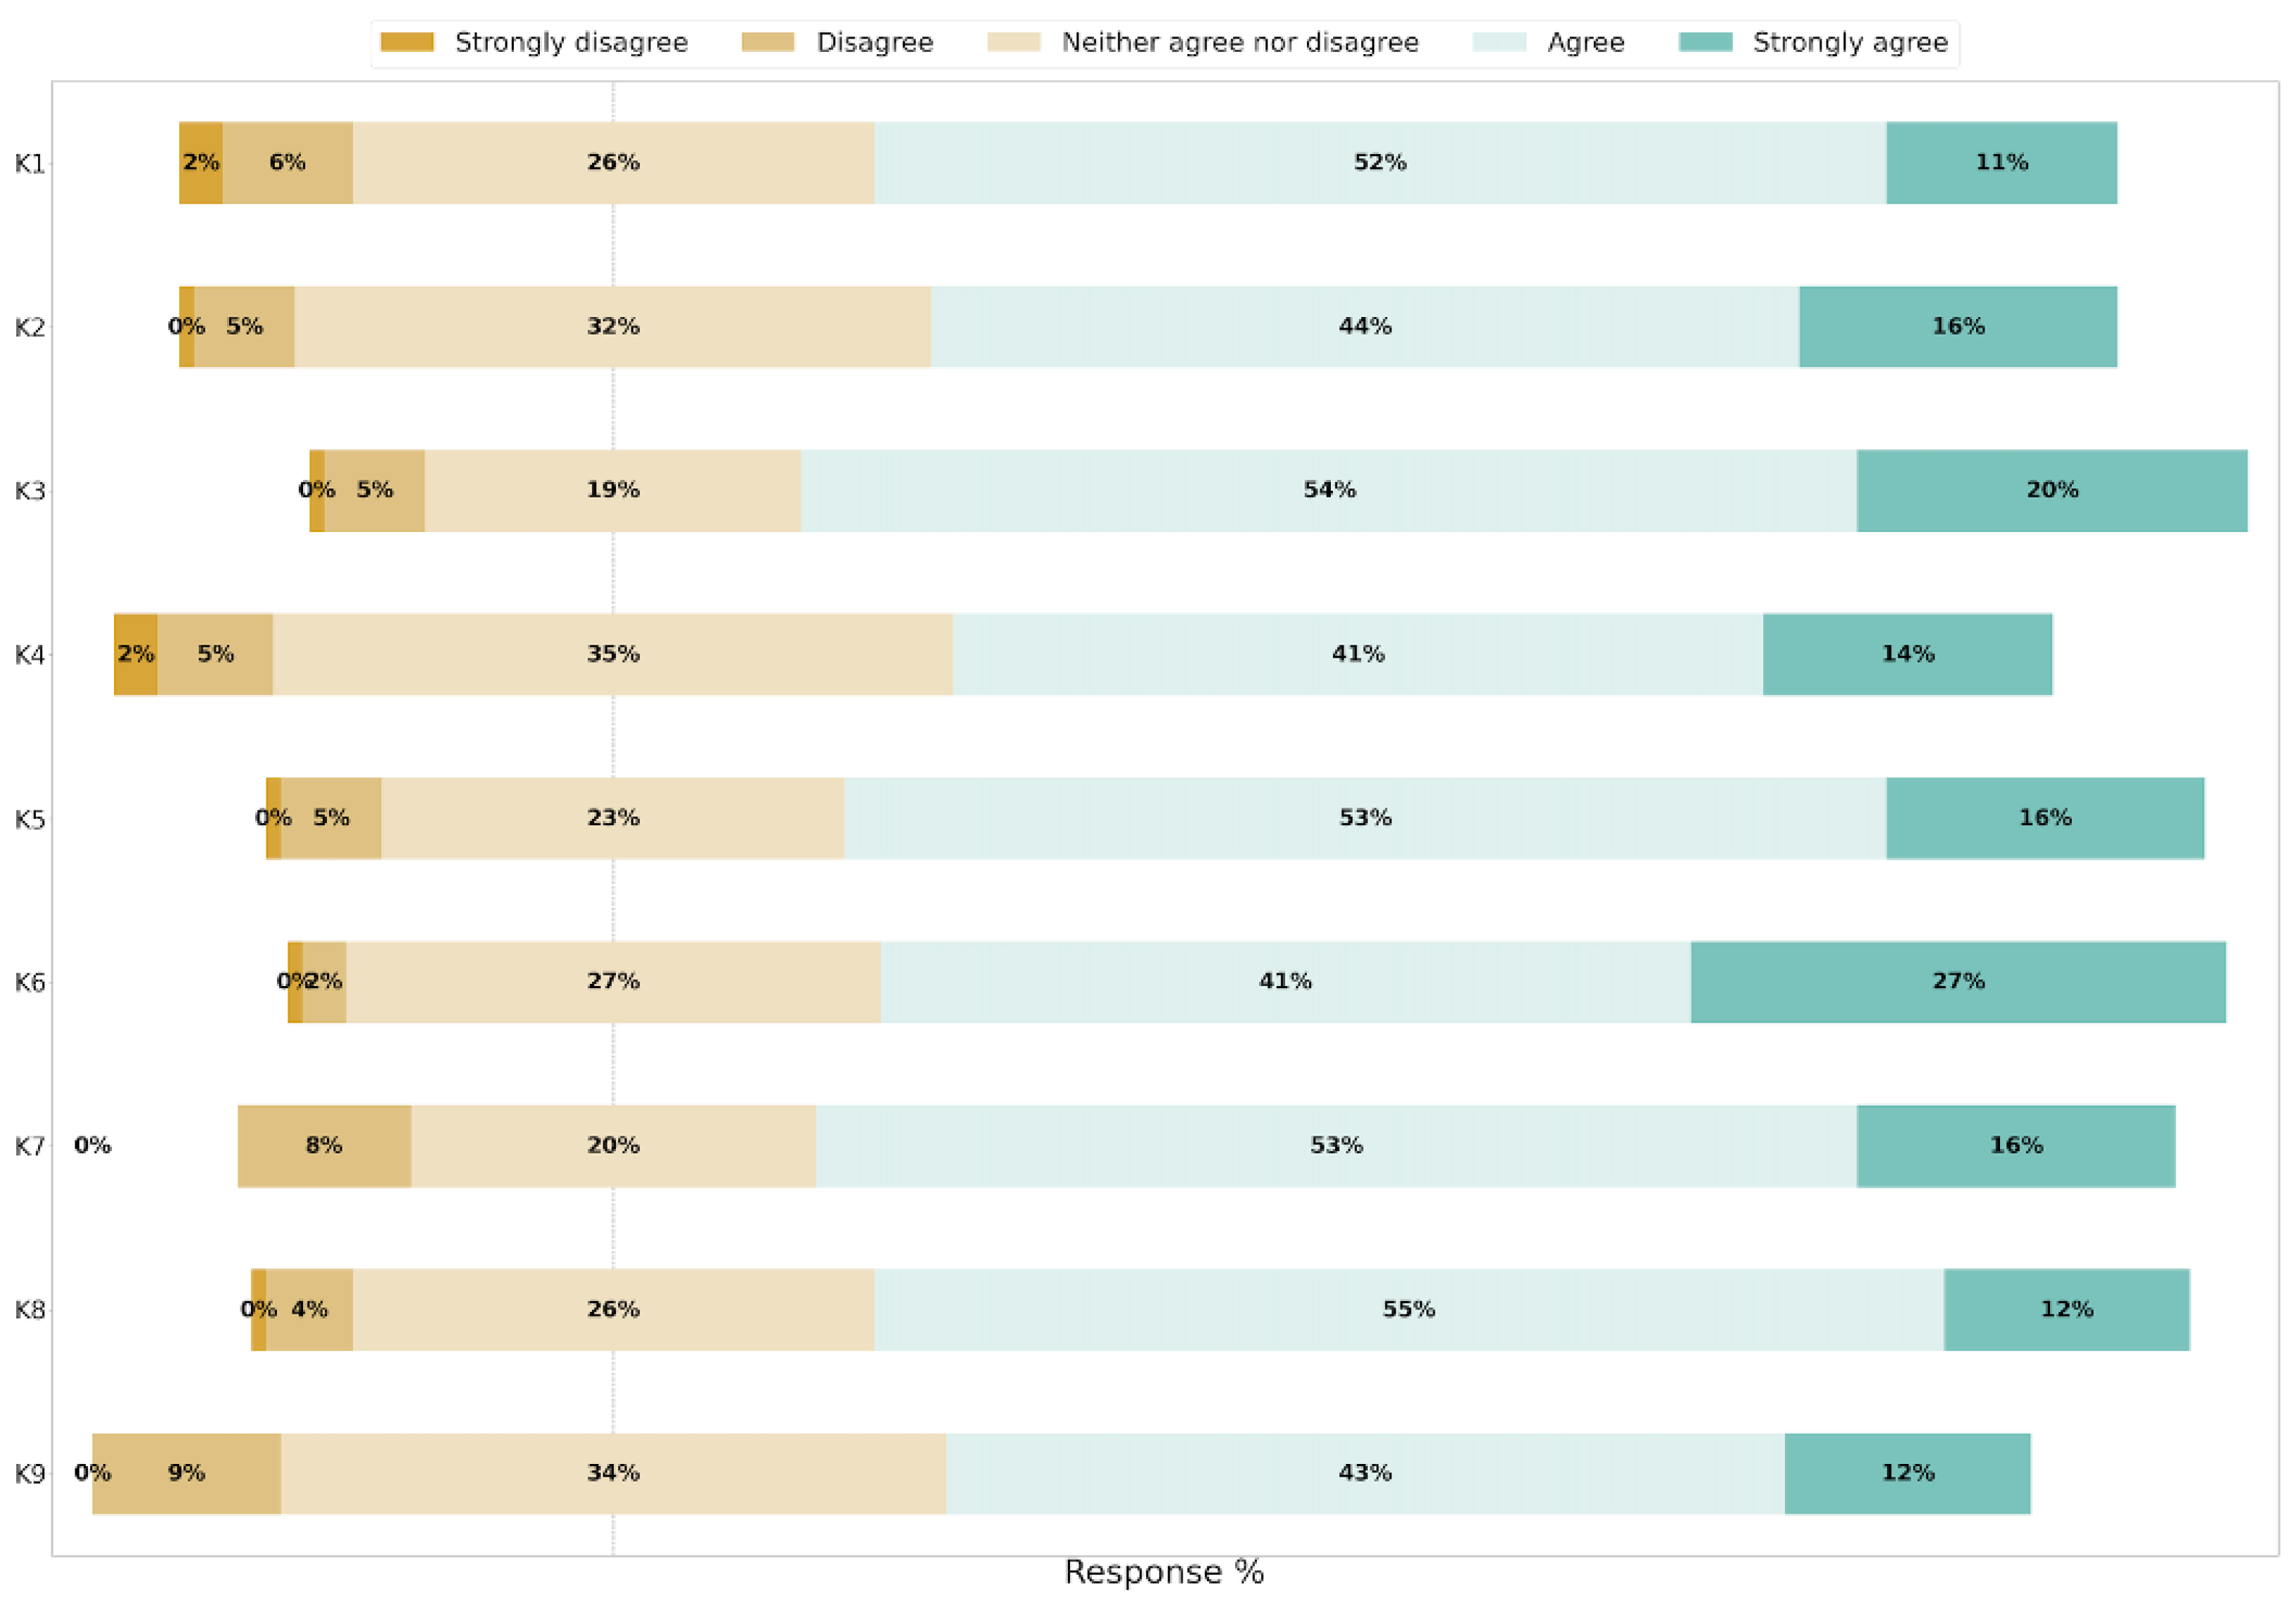Click K4's 35% neutral bar segment
The height and width of the screenshot is (1601, 2296).
pyautogui.click(x=613, y=654)
